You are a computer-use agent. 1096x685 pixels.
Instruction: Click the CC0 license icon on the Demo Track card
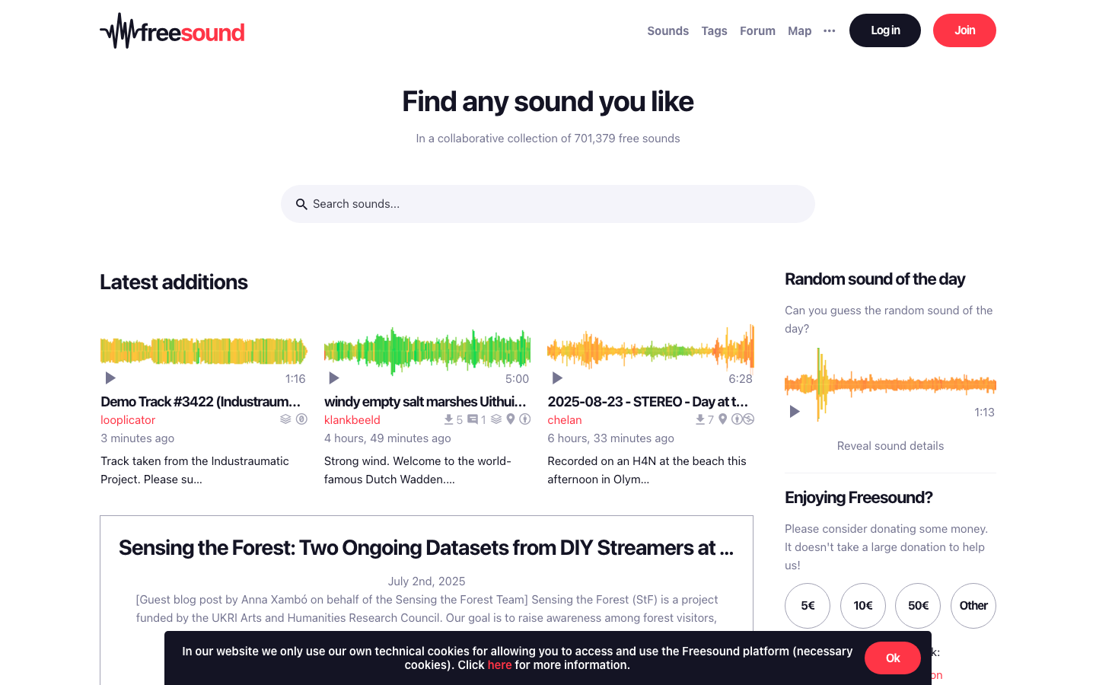pos(301,419)
